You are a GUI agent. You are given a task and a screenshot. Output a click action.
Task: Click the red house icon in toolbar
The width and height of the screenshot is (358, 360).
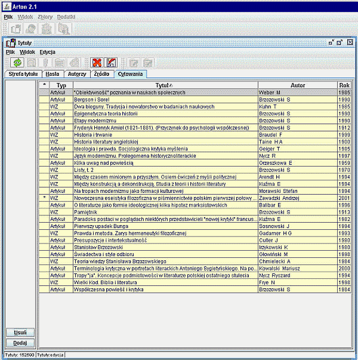pyautogui.click(x=110, y=62)
